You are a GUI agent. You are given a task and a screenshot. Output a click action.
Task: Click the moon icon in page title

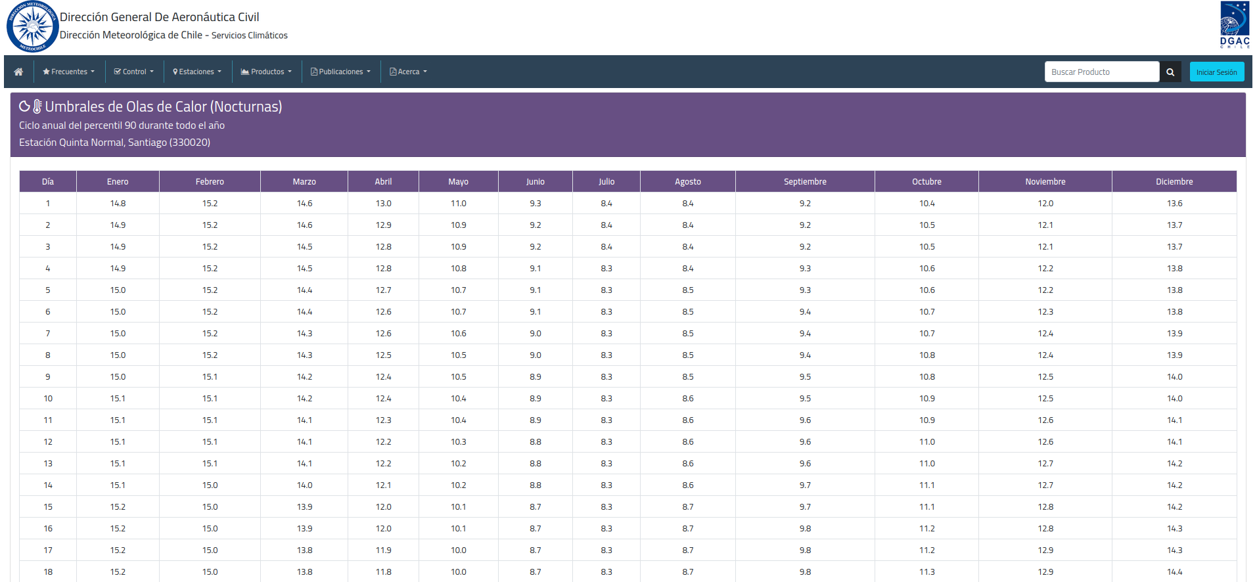(24, 106)
